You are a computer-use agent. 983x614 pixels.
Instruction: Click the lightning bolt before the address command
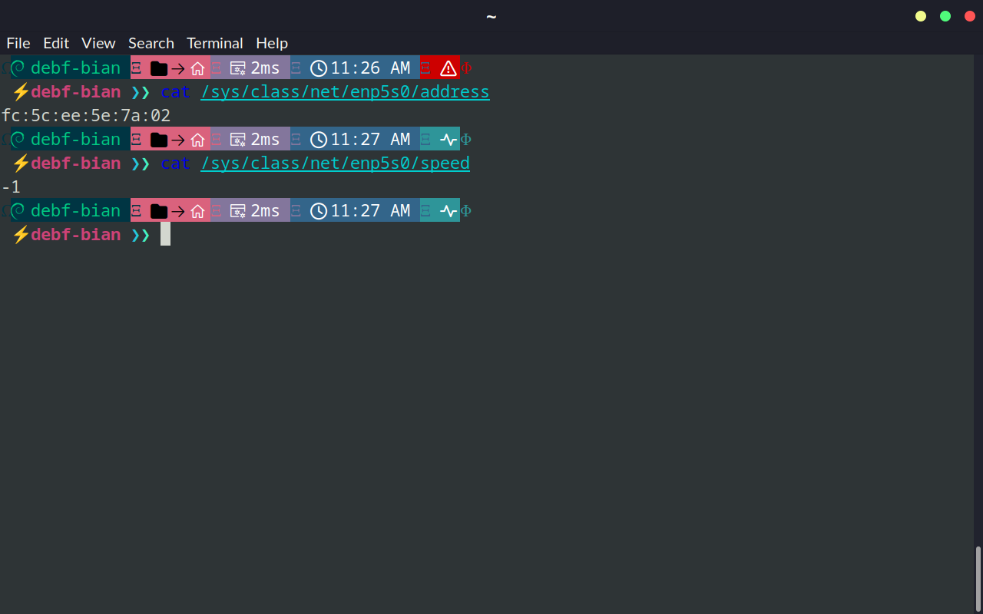(x=21, y=92)
